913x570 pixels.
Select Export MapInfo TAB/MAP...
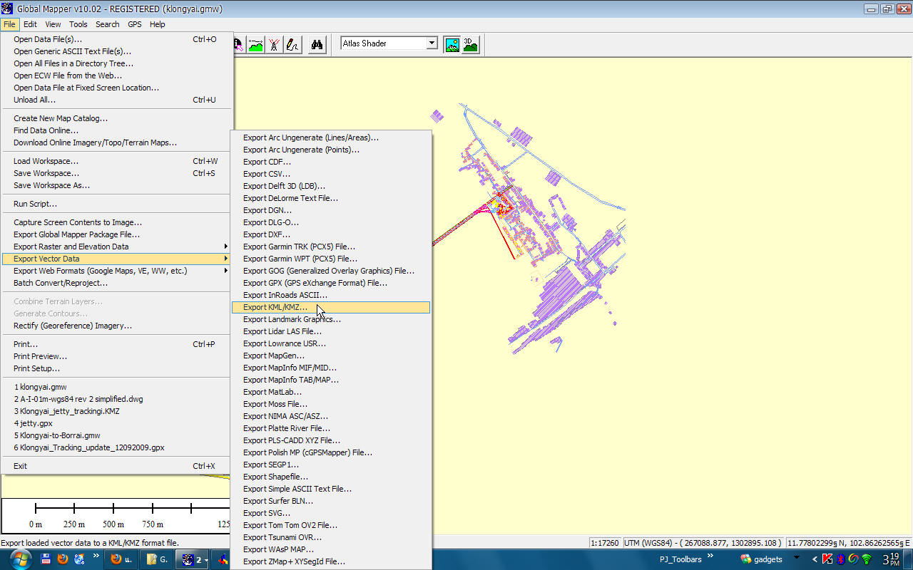(x=331, y=380)
